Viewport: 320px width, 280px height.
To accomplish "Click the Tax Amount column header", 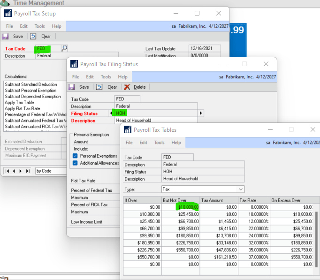I will 219,200.
